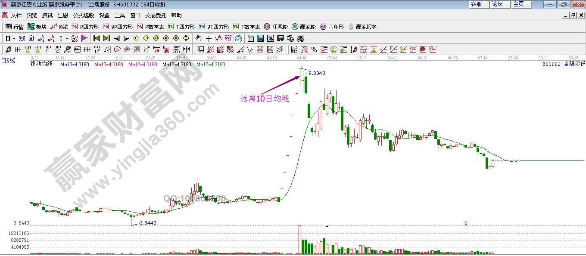586x256 pixels.
Task: Expand the candlestick chart type dropdown
Action: (67, 38)
